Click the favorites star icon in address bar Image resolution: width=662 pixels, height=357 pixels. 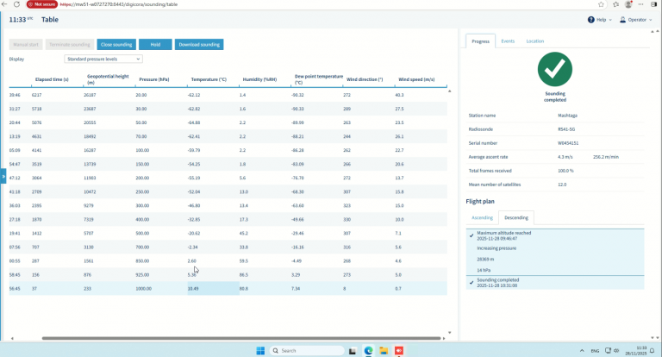(x=601, y=4)
